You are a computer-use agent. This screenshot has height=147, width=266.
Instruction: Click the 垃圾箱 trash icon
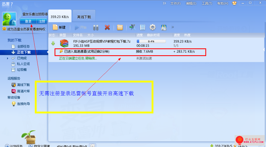[13, 70]
